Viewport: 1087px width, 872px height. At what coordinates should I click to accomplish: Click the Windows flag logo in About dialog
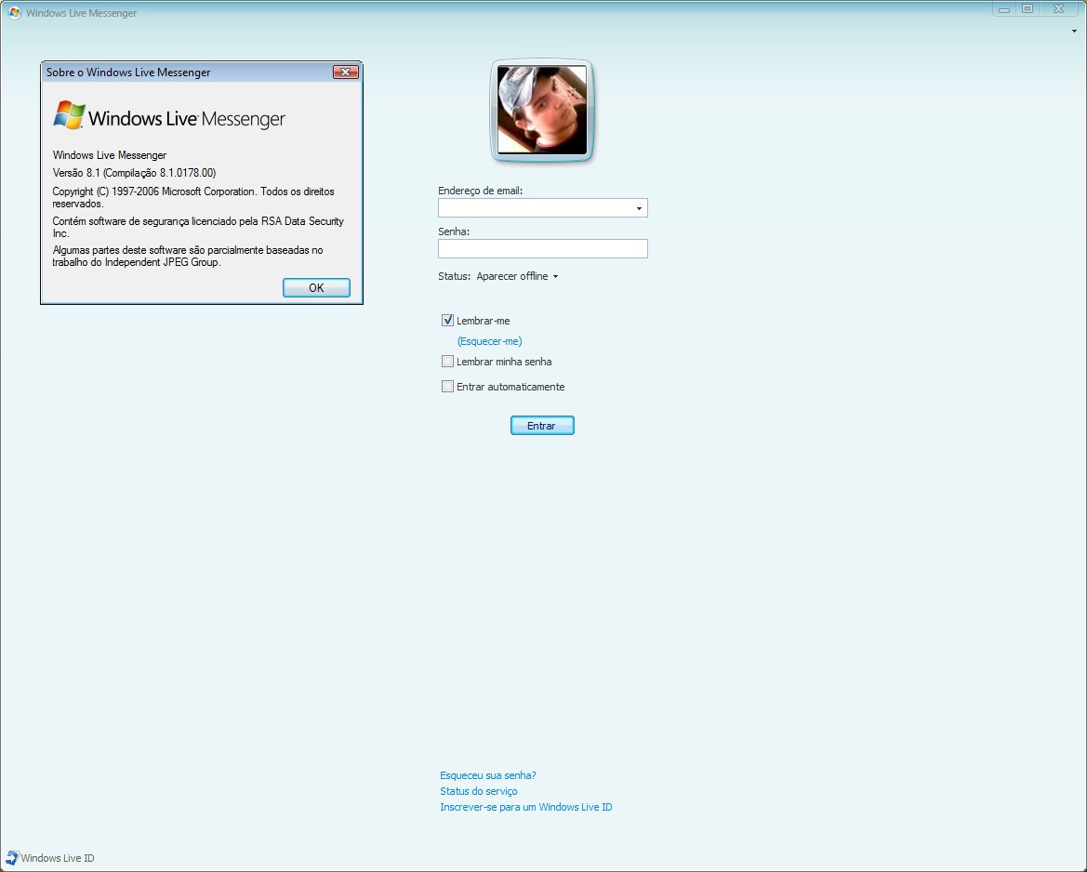pyautogui.click(x=70, y=116)
